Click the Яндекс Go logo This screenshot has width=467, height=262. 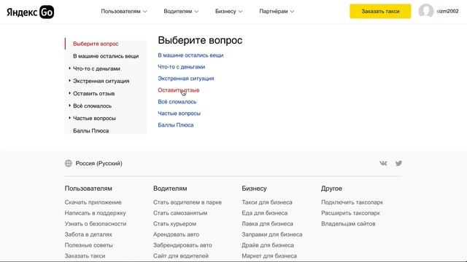click(x=31, y=12)
